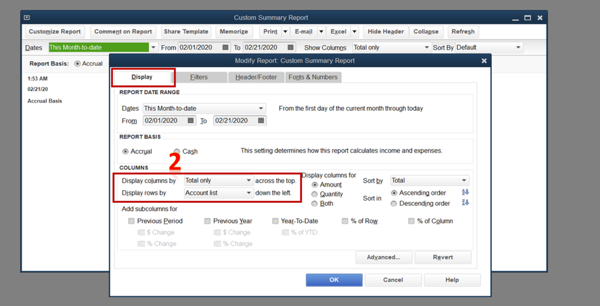Open calendar for dialog From date 02/01/2020
This screenshot has width=600, height=306.
190,121
